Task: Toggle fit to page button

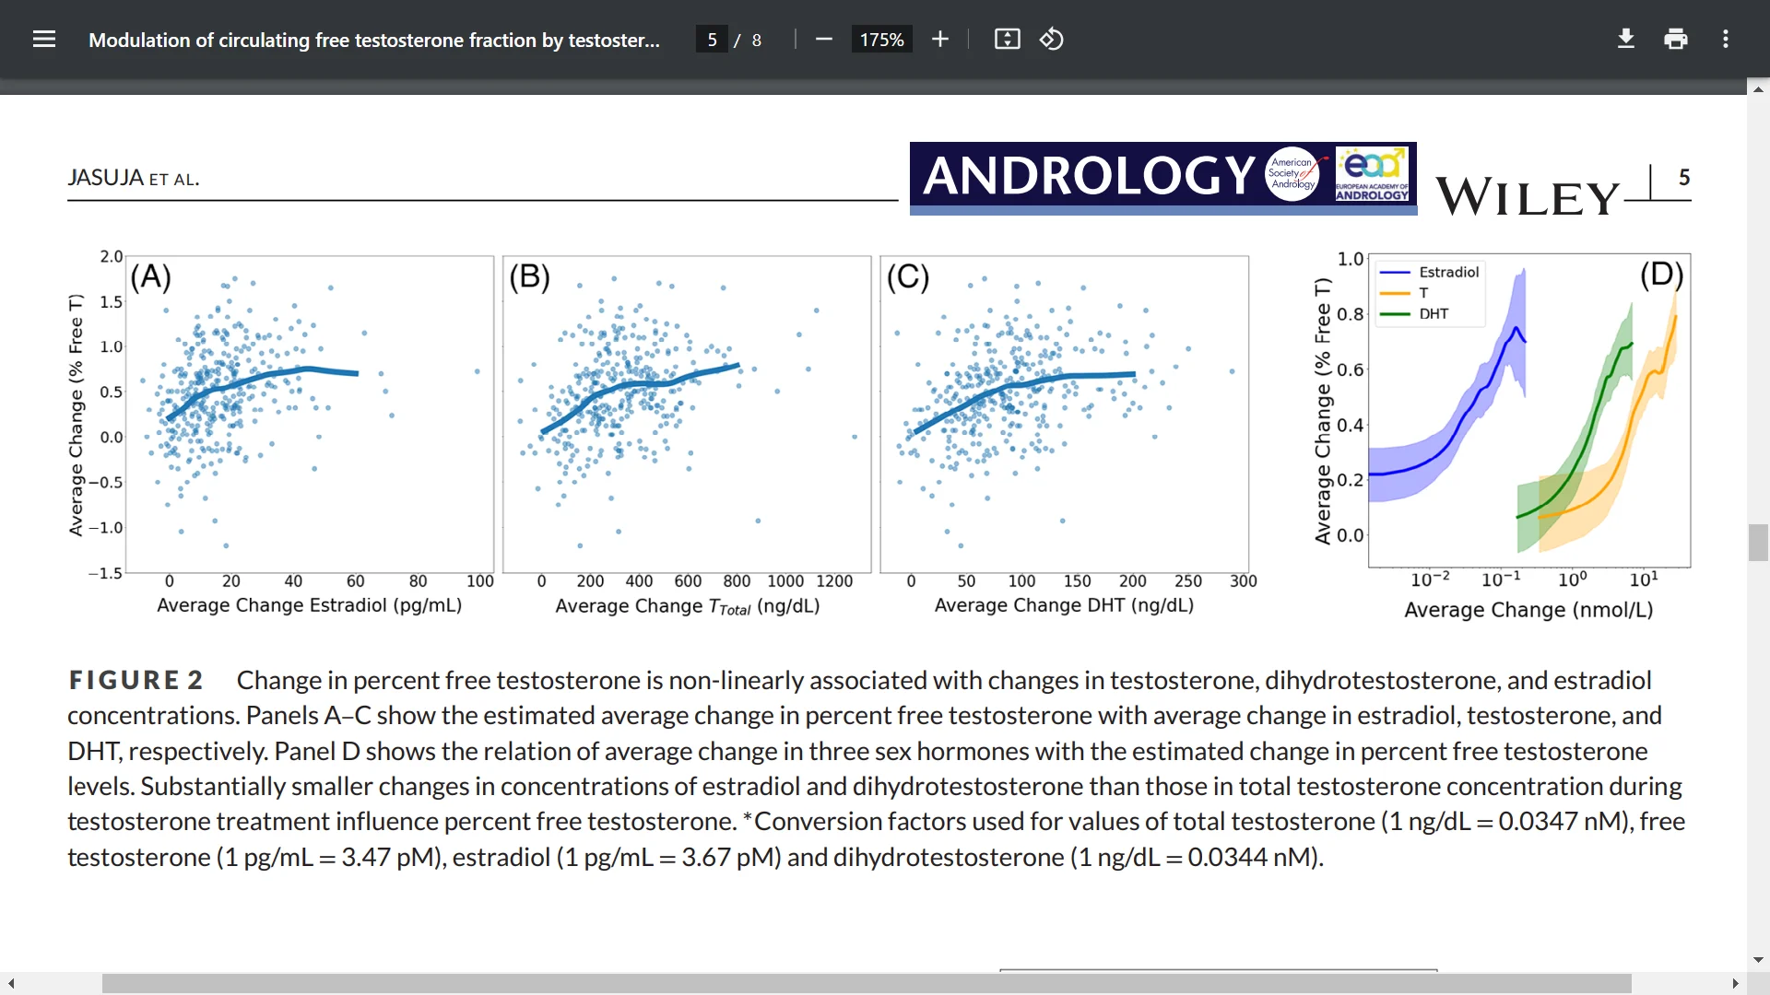Action: pos(1008,40)
